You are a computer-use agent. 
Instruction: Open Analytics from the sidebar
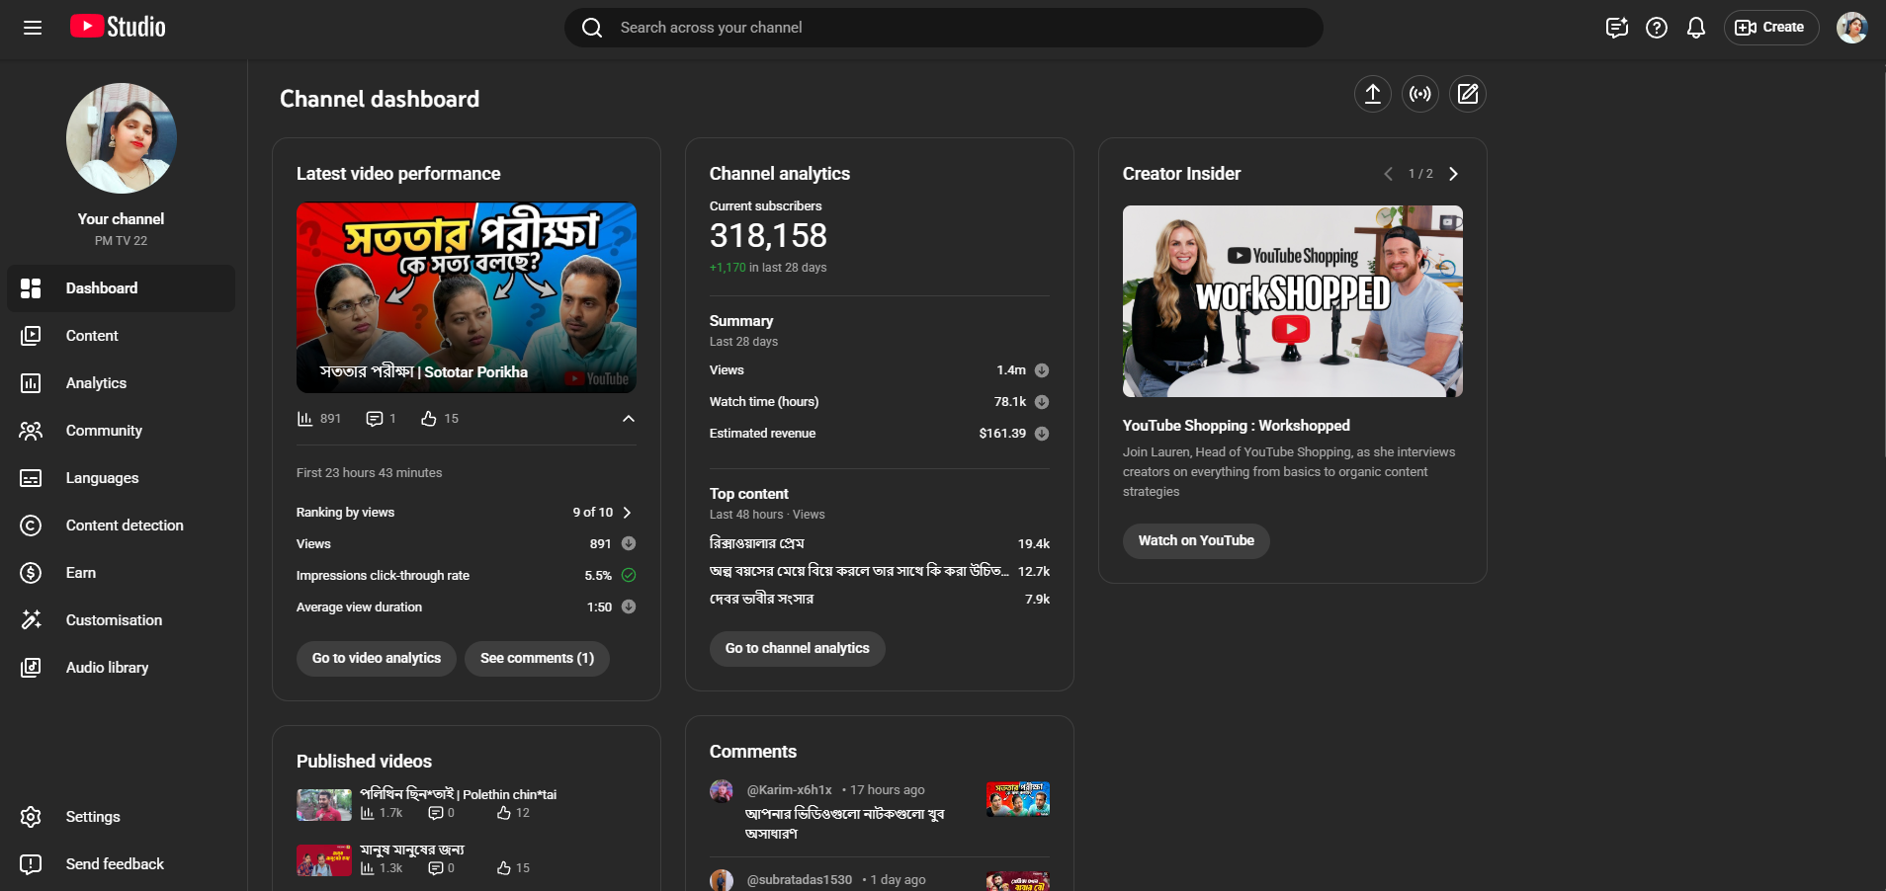[x=96, y=383]
